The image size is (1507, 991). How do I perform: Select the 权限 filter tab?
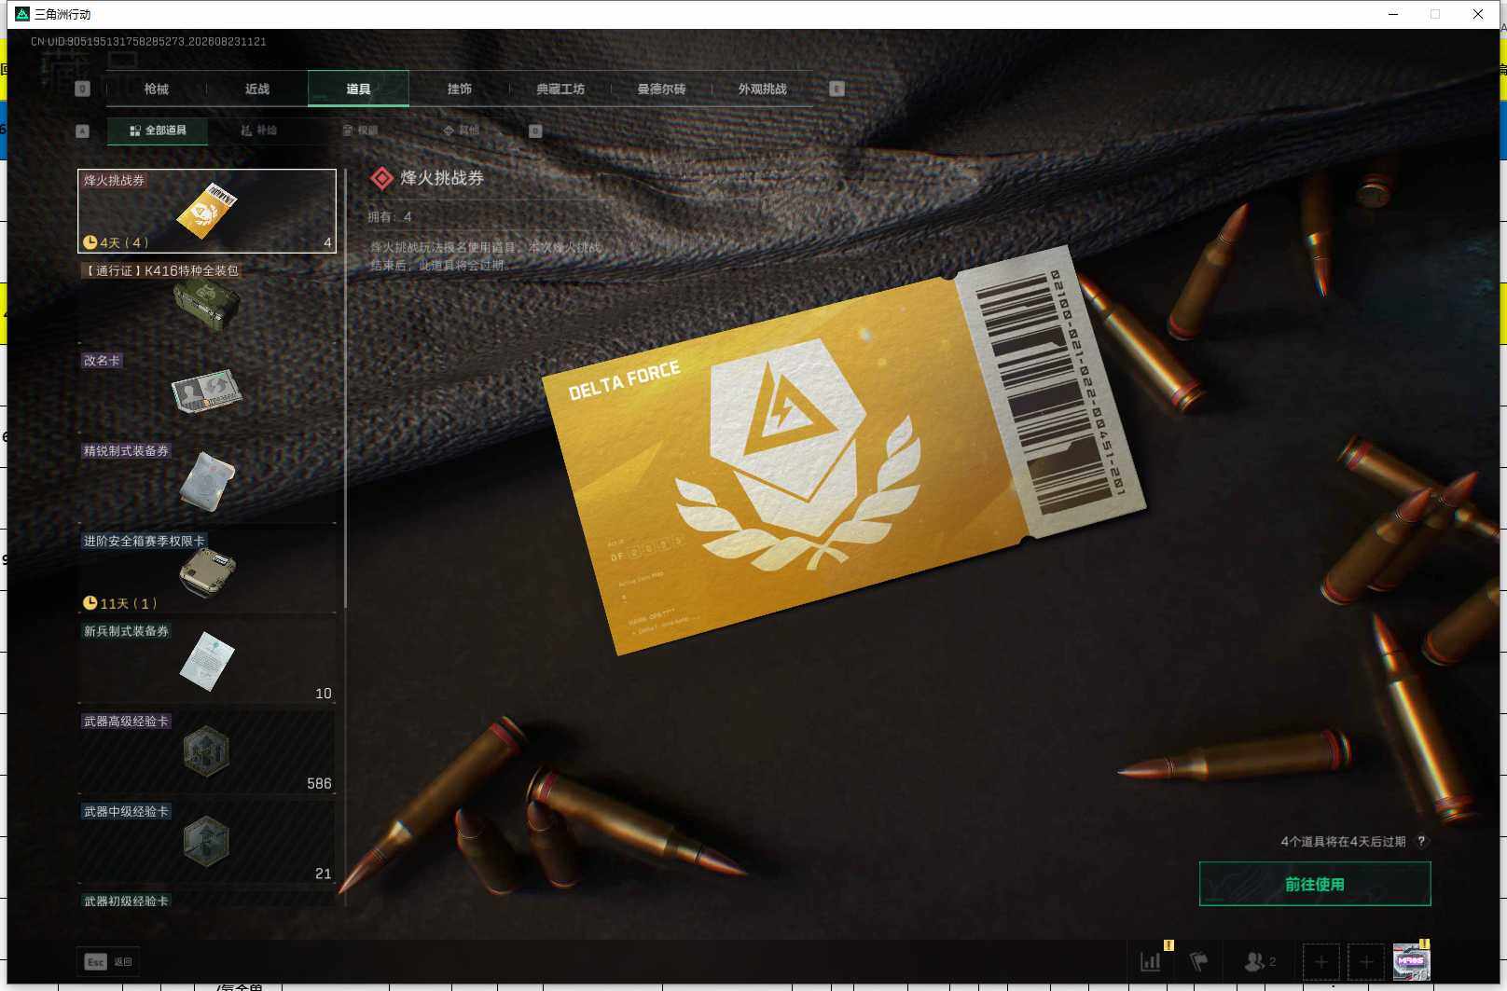pyautogui.click(x=360, y=131)
